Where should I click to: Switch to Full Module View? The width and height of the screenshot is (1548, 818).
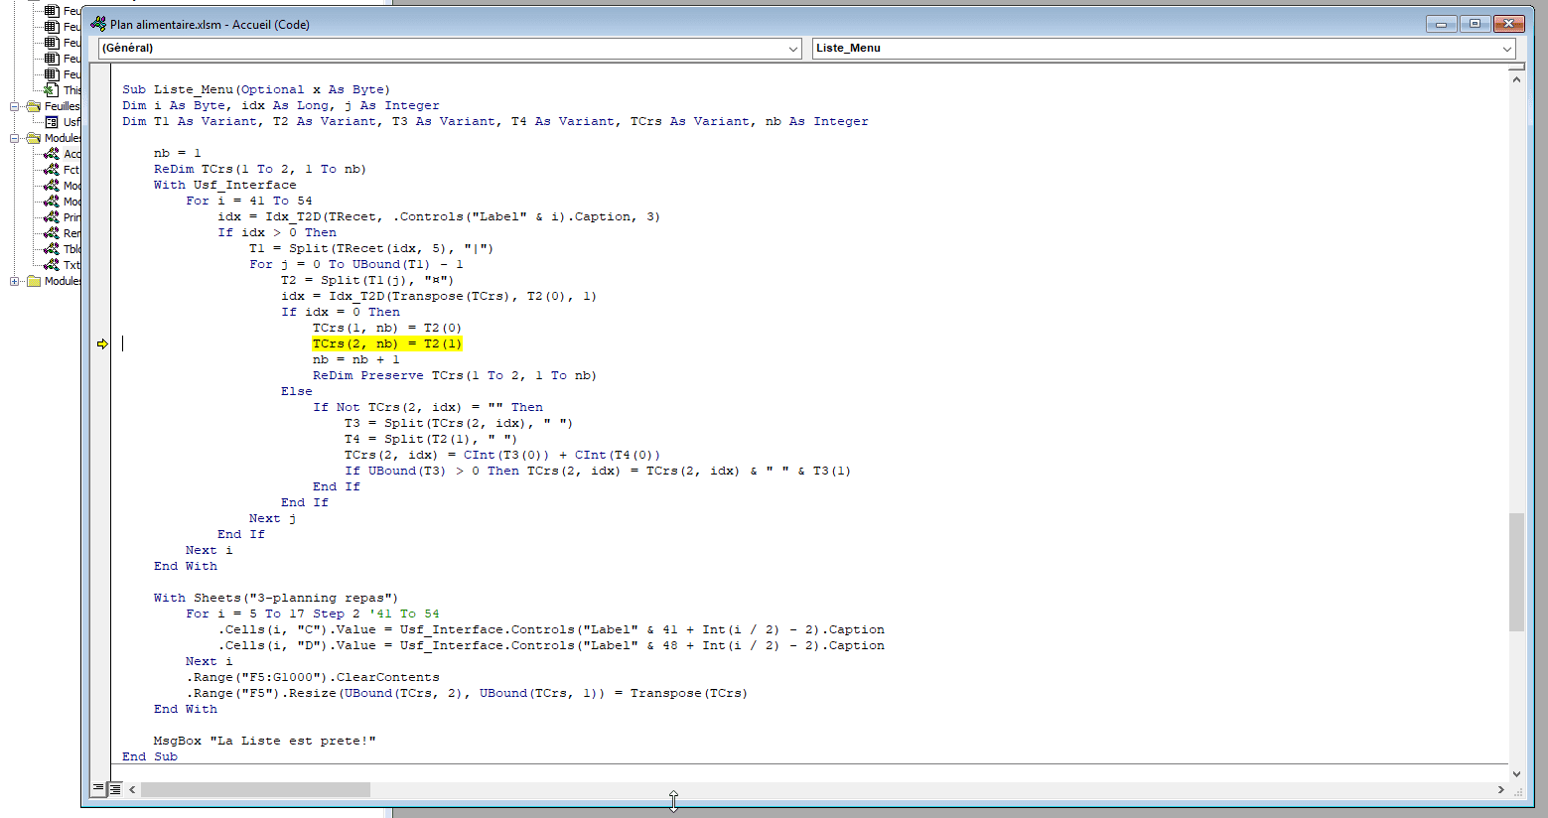click(115, 789)
